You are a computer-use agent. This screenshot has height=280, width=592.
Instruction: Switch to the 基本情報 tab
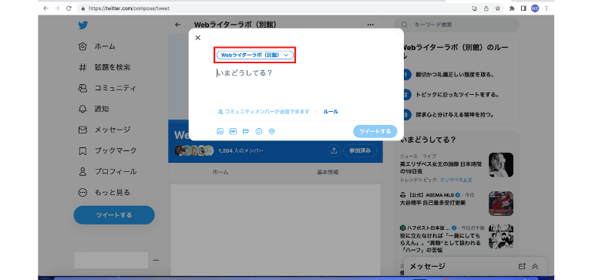click(x=328, y=172)
